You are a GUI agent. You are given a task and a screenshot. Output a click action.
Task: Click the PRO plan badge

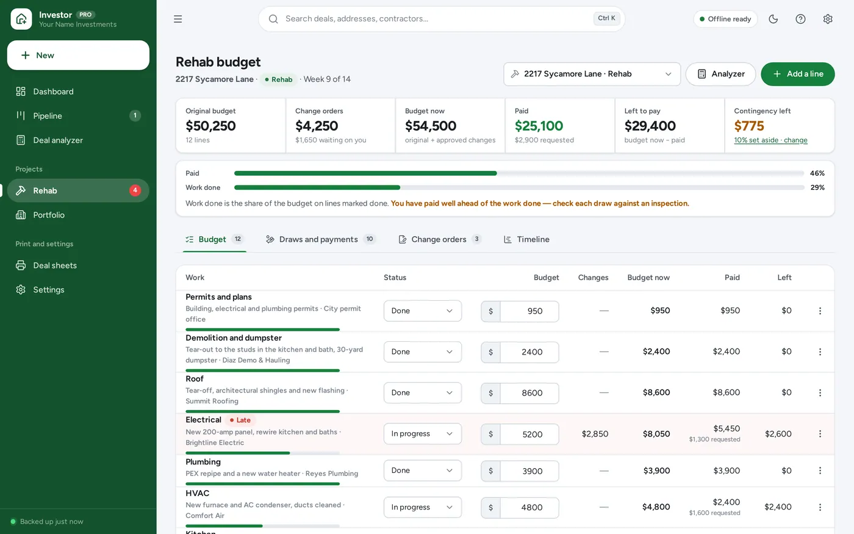[x=85, y=15]
